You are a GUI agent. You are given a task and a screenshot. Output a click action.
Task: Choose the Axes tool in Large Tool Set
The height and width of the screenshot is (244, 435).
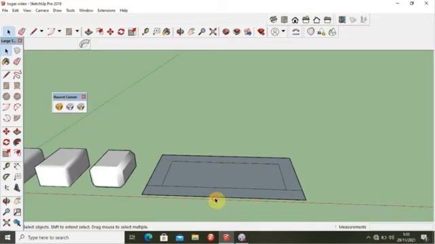coord(6,188)
